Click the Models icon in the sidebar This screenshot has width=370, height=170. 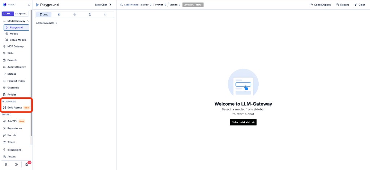(x=7, y=33)
